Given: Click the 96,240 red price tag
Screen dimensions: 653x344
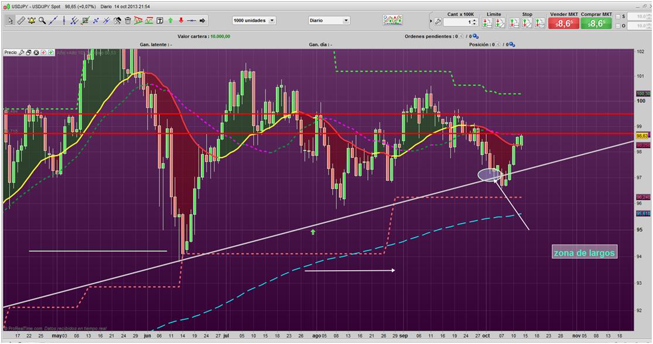Looking at the screenshot, I should point(643,197).
